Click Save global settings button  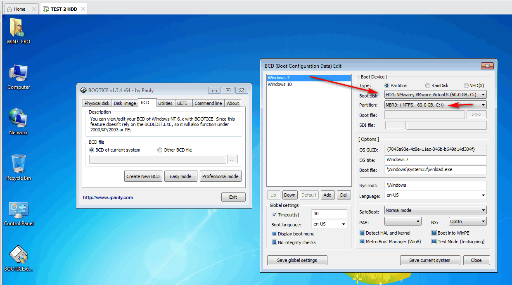coord(297,260)
